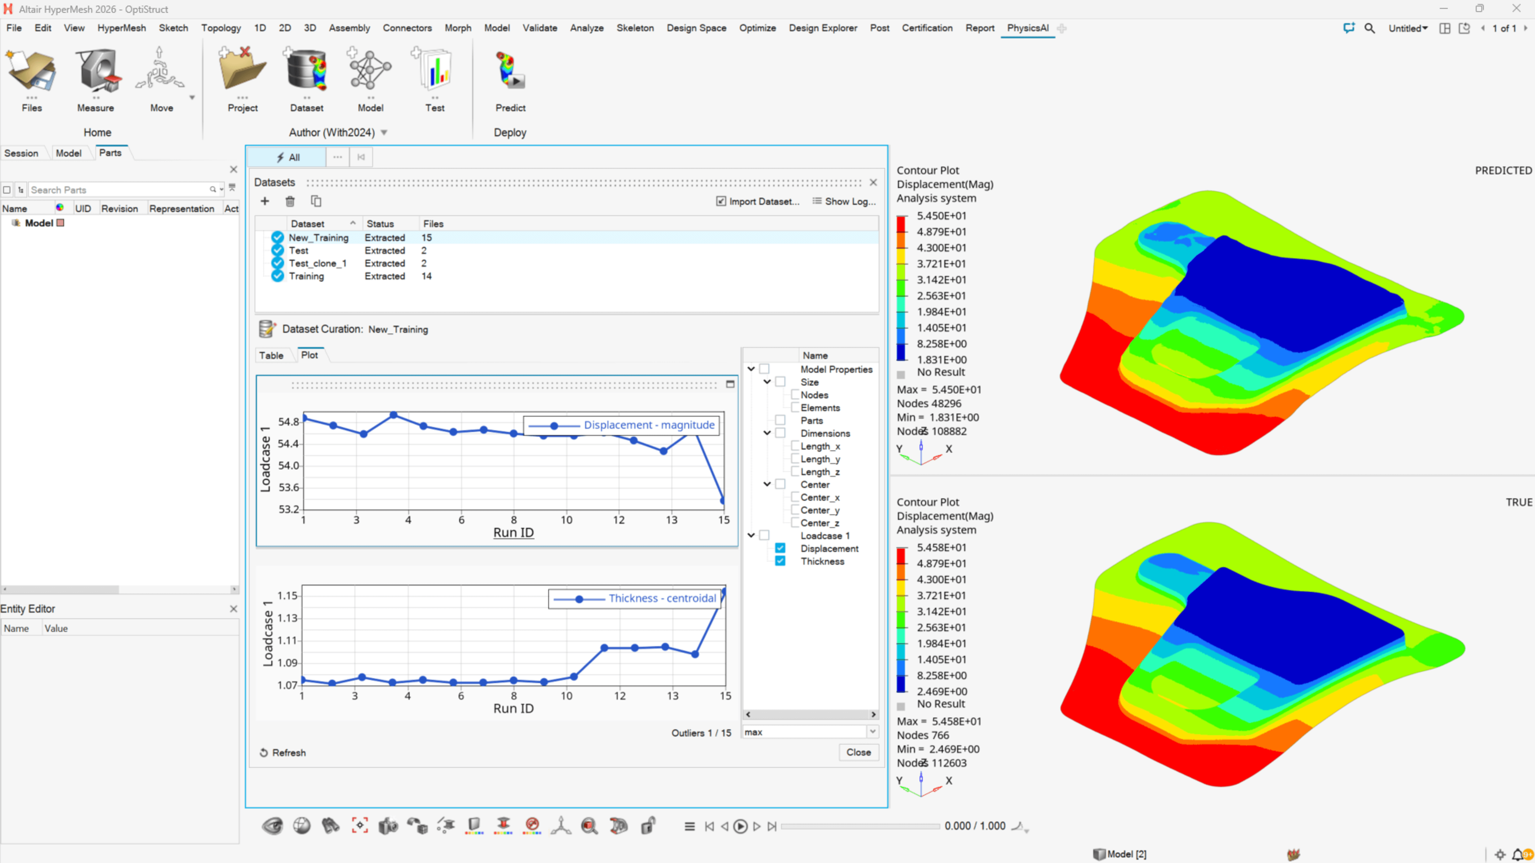Viewport: 1535px width, 863px height.
Task: Select the New_Training dataset row
Action: (x=566, y=238)
